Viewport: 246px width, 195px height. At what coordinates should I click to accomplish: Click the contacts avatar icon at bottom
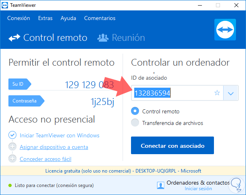[161, 185]
